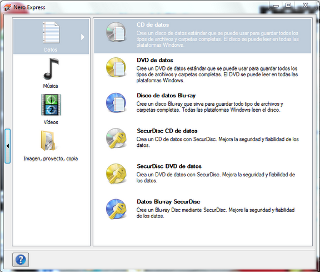Image resolution: width=320 pixels, height=272 pixels.
Task: Collapse the side panel with the left arrow
Action: [8, 146]
